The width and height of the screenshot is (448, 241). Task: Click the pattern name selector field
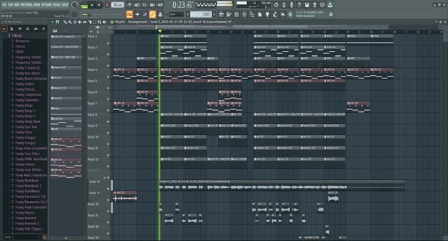(201, 14)
